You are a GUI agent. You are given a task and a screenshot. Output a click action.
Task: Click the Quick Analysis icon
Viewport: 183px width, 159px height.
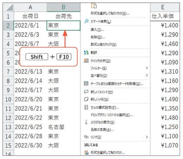(x=86, y=61)
